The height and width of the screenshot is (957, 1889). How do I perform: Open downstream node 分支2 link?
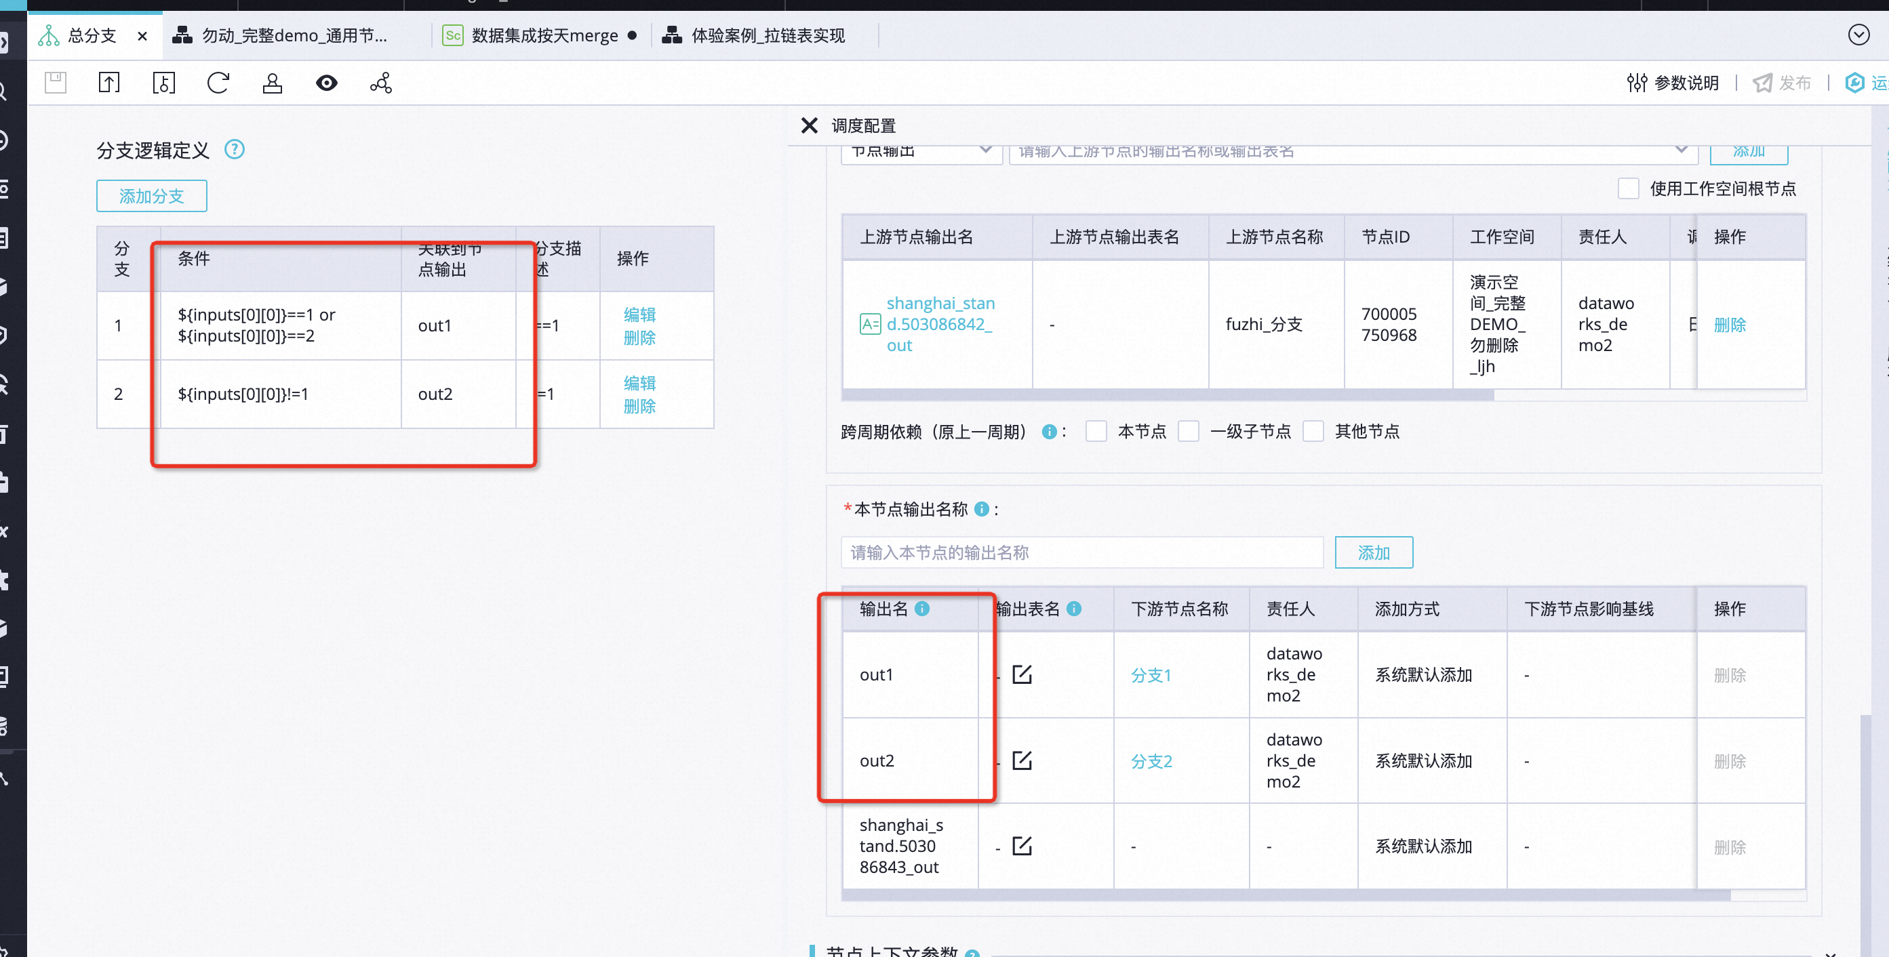tap(1151, 760)
